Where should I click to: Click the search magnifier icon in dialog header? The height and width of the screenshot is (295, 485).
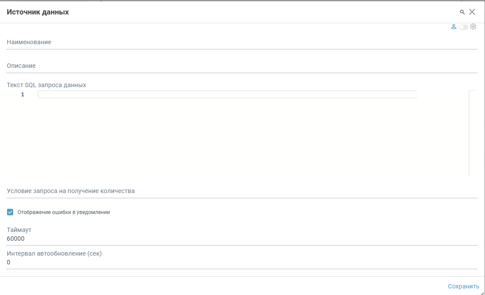click(462, 12)
